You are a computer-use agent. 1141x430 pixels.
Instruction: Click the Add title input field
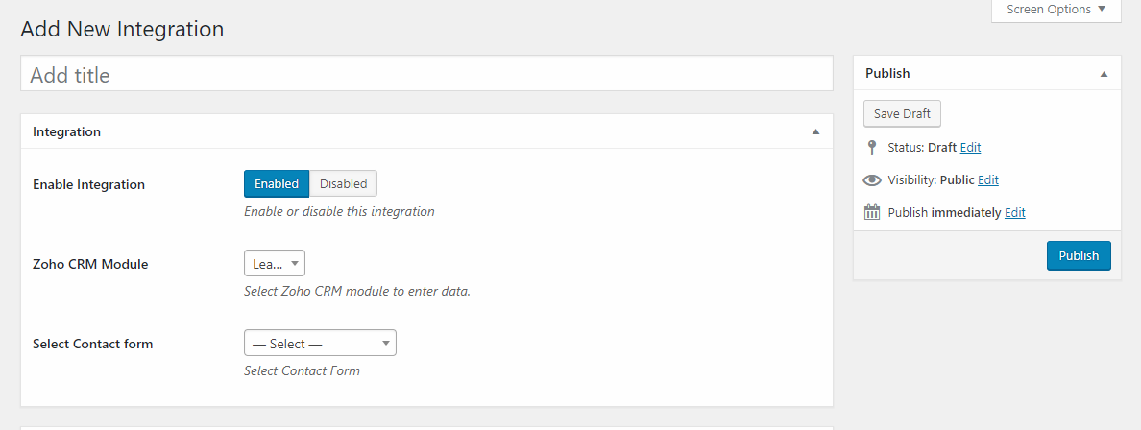point(426,74)
